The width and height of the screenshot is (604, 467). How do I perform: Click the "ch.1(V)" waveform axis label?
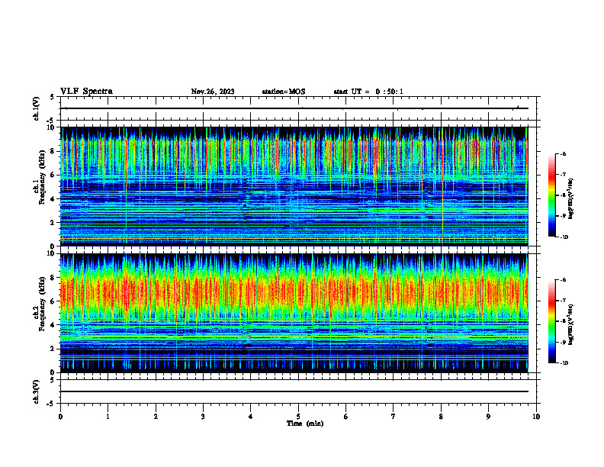coord(37,108)
